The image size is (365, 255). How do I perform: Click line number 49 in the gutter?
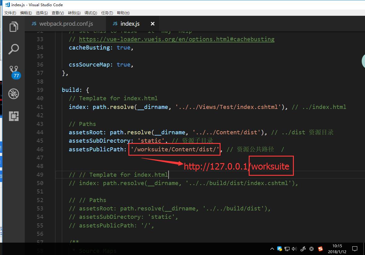coord(40,175)
